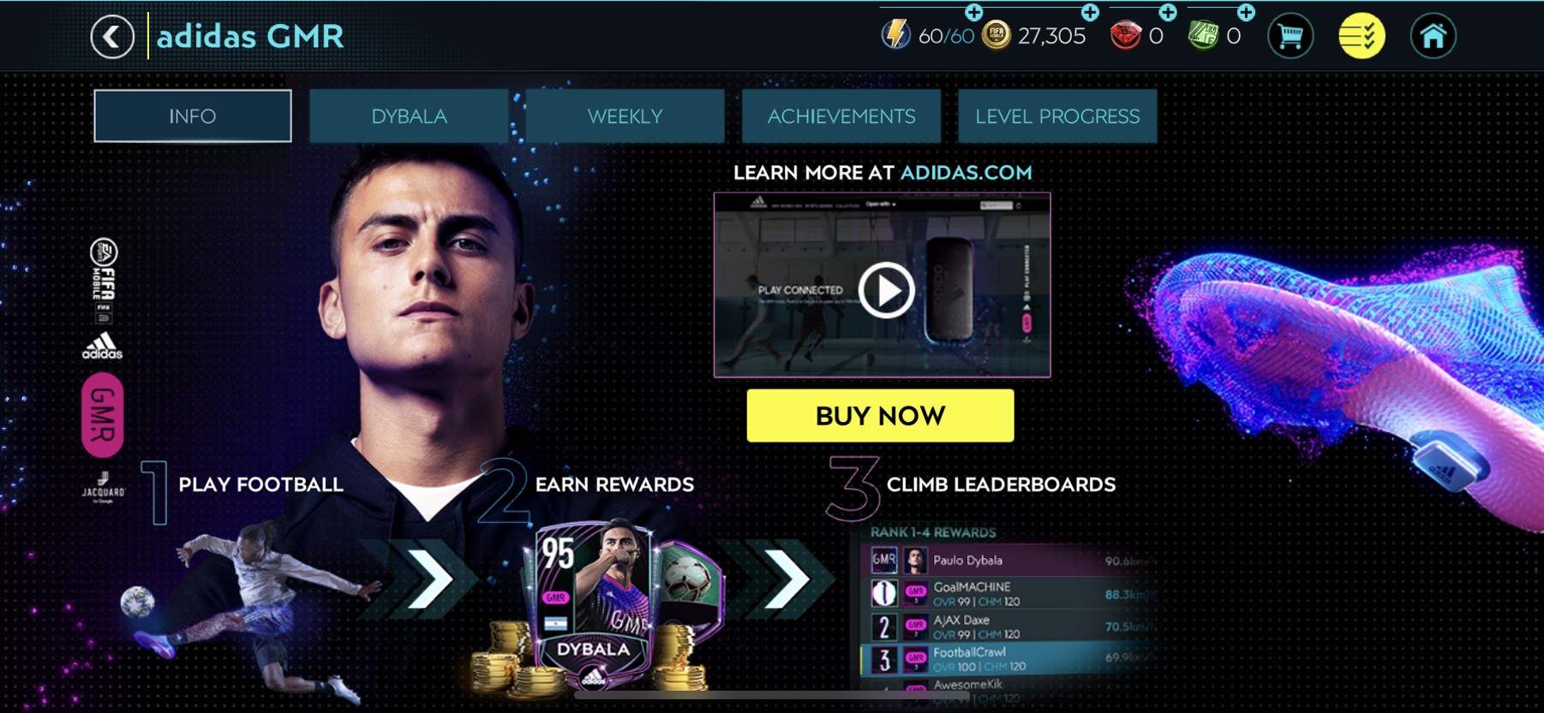
Task: Switch to the DYBALA tab
Action: point(409,116)
